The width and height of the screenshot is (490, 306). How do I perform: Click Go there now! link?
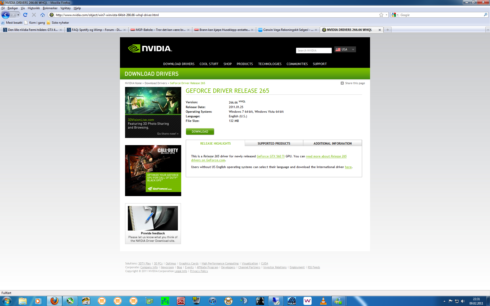pyautogui.click(x=168, y=134)
